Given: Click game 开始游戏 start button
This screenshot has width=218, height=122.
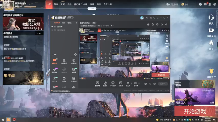Looking at the screenshot, I should pos(195,111).
